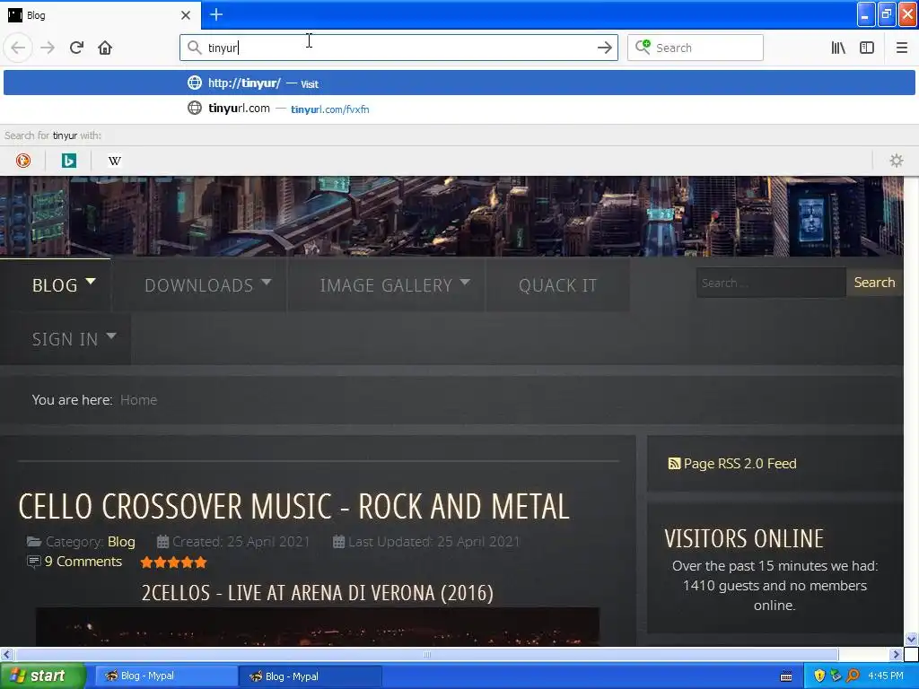The width and height of the screenshot is (919, 689).
Task: Click the network tray icon
Action: [x=836, y=676]
